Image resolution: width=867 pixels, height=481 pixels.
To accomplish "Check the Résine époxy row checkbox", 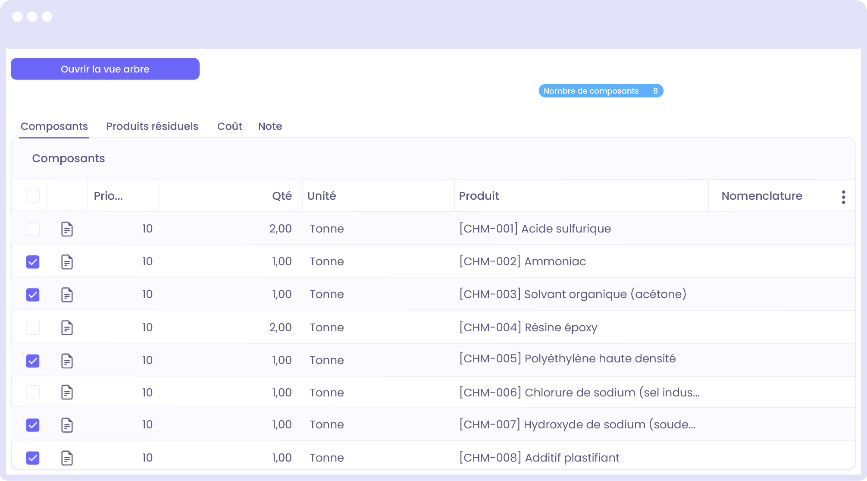I will [33, 328].
